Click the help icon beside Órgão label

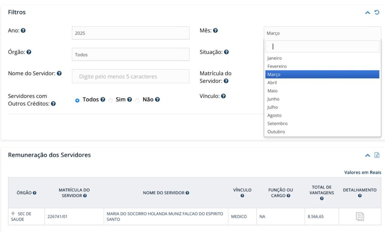29,52
